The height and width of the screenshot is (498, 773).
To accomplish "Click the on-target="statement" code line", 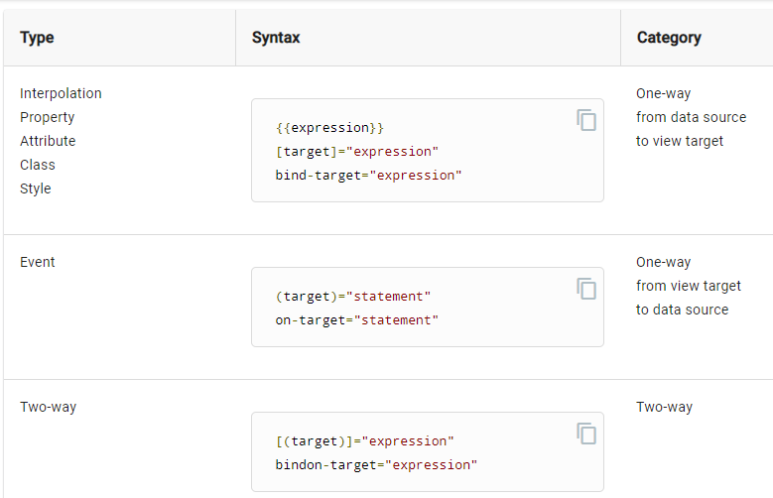I will point(356,320).
